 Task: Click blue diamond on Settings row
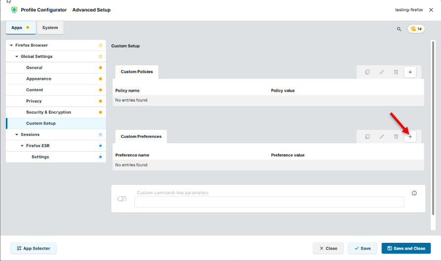100,157
